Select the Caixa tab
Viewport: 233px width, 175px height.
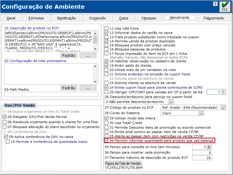[123, 18]
